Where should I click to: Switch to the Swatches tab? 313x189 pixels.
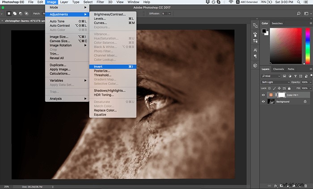tap(277, 23)
